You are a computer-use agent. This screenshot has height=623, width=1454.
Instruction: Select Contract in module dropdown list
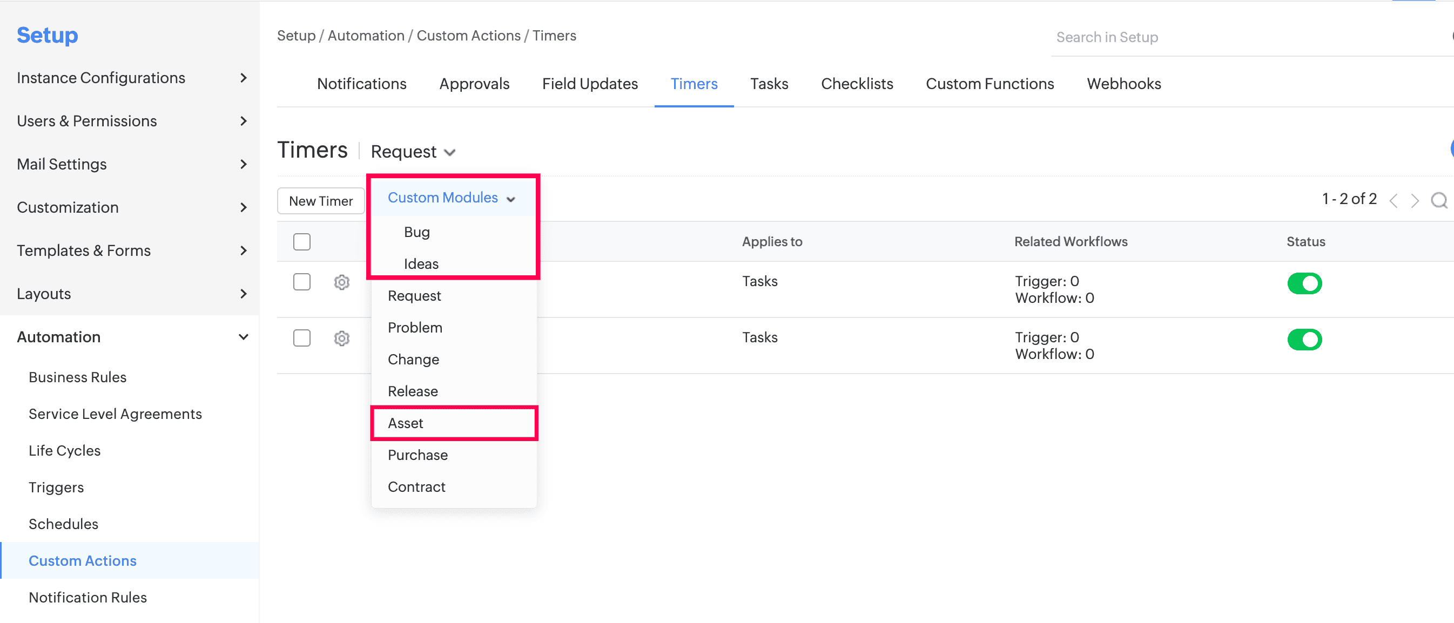(x=454, y=487)
